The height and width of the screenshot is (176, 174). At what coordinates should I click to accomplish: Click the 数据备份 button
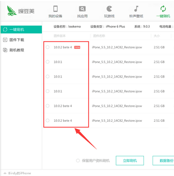coord(163,160)
